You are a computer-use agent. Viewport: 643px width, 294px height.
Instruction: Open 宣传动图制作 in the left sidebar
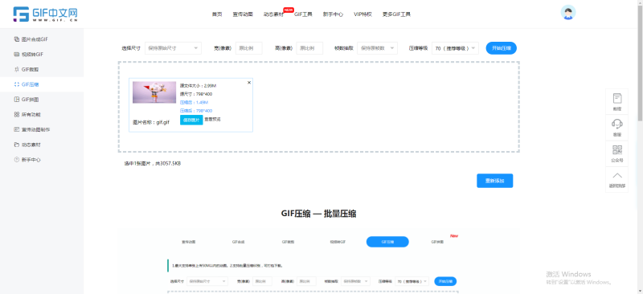[x=32, y=129]
